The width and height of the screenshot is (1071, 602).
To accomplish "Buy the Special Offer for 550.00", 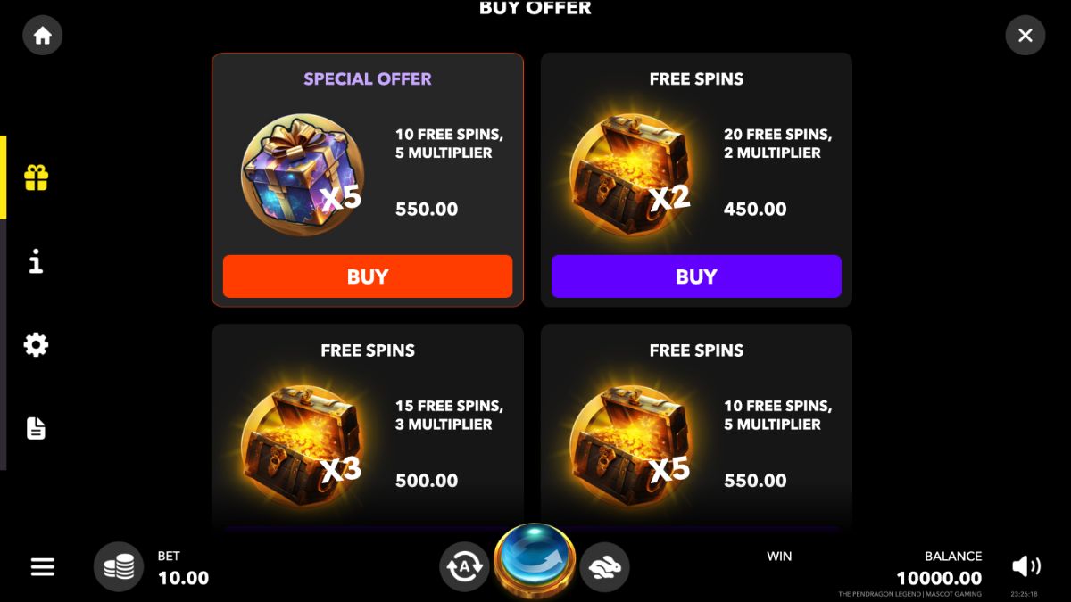I will (x=368, y=276).
